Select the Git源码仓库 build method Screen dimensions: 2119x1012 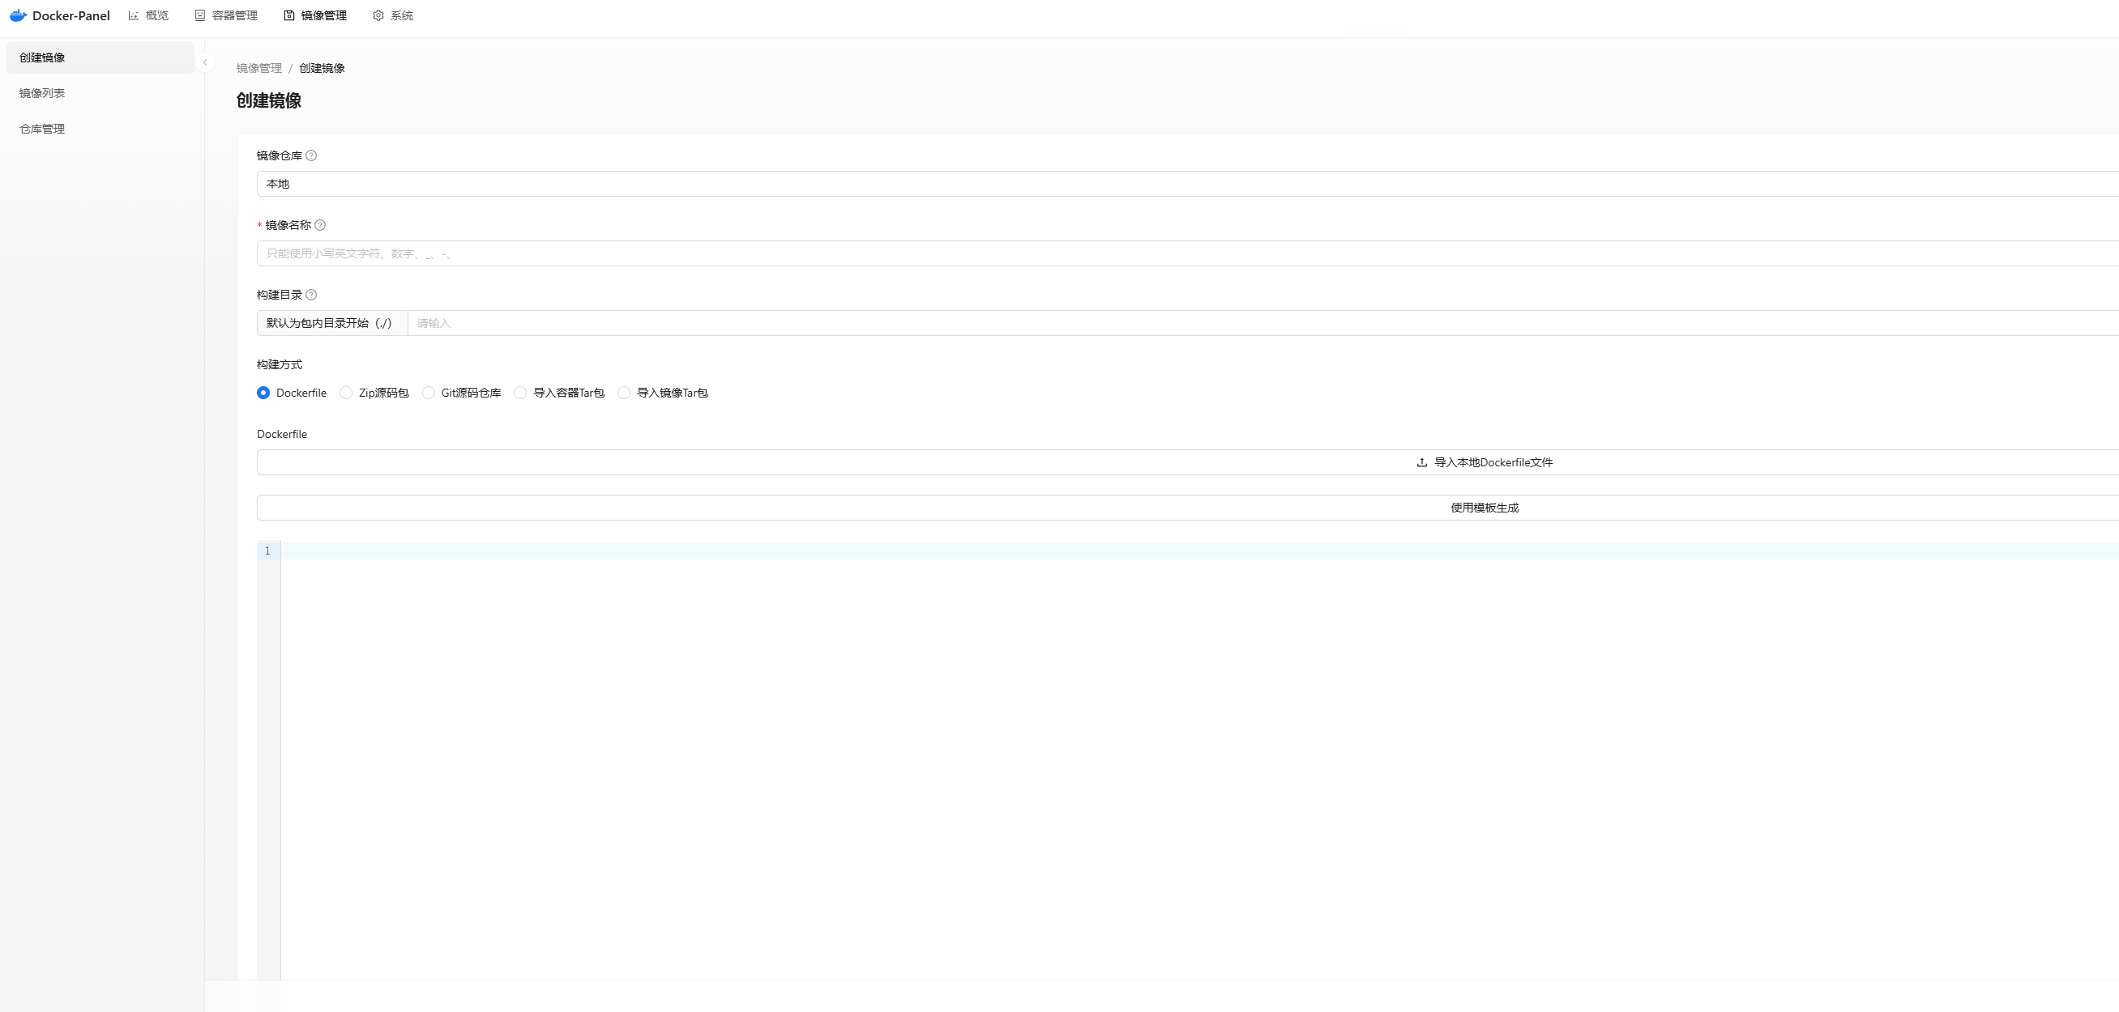click(x=429, y=393)
